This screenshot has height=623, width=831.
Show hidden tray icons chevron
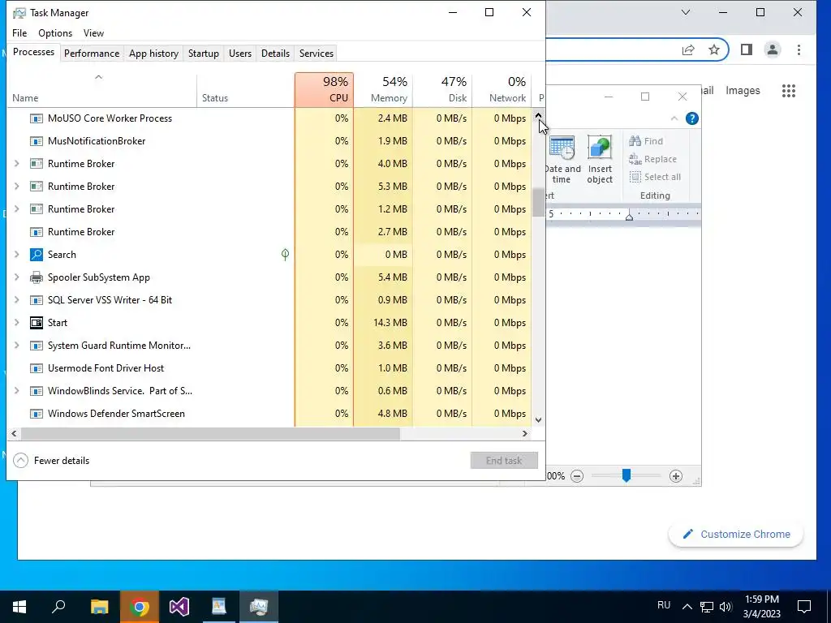(687, 607)
